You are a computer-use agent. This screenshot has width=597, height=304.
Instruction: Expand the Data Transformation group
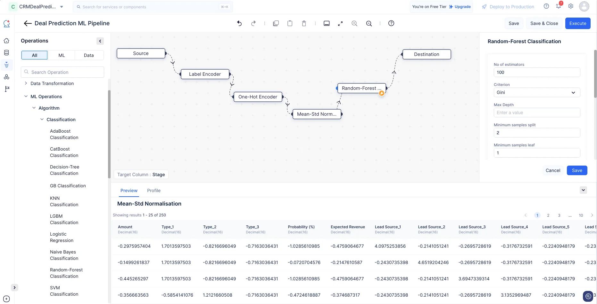click(x=26, y=83)
